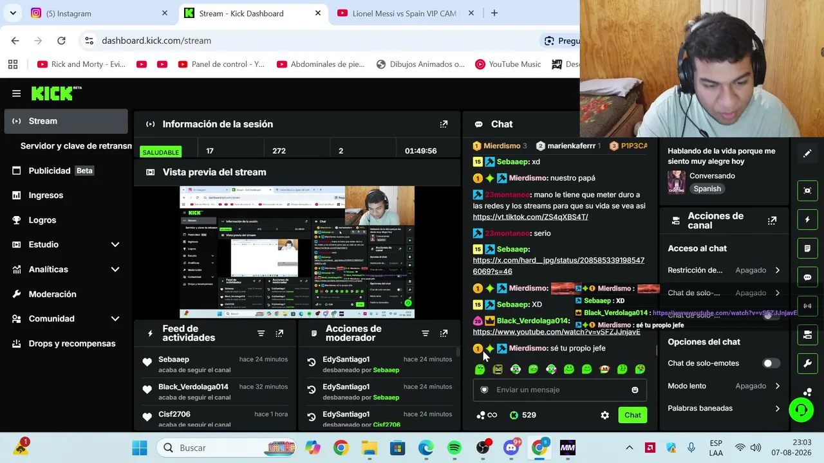
Task: Insert the first emote in quick emote row
Action: click(x=480, y=369)
